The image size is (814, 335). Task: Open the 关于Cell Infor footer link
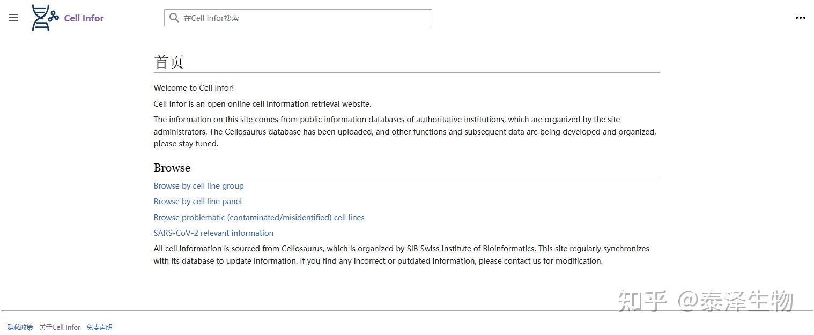60,327
